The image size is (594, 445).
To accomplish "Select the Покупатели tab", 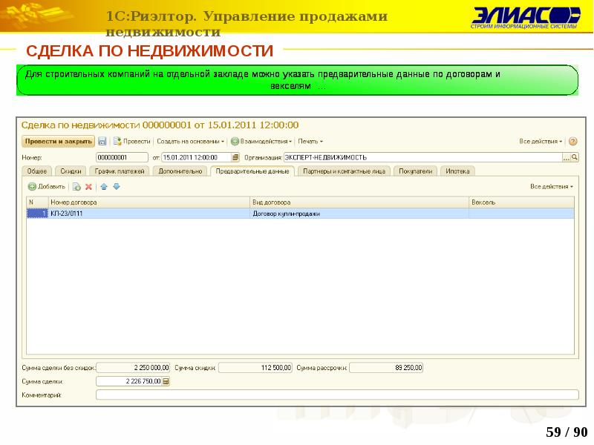I will tap(415, 171).
